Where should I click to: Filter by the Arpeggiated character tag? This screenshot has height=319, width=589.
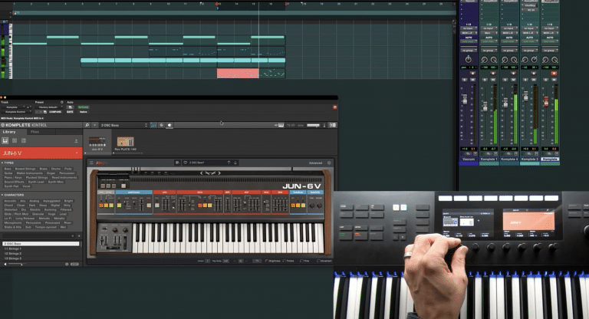click(52, 201)
